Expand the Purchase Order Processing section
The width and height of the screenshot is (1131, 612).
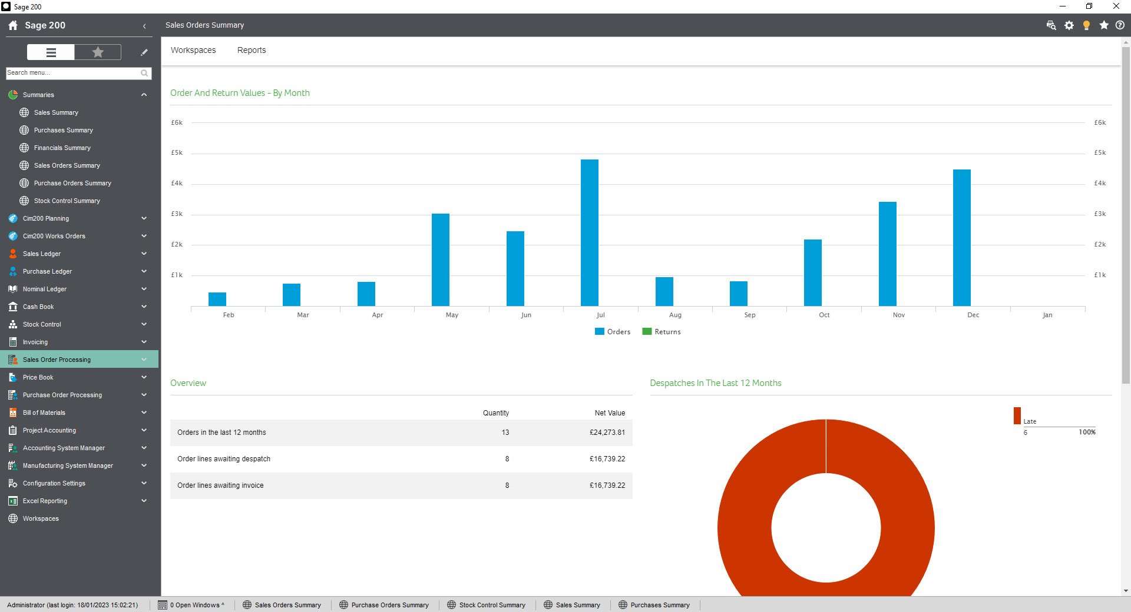point(144,395)
